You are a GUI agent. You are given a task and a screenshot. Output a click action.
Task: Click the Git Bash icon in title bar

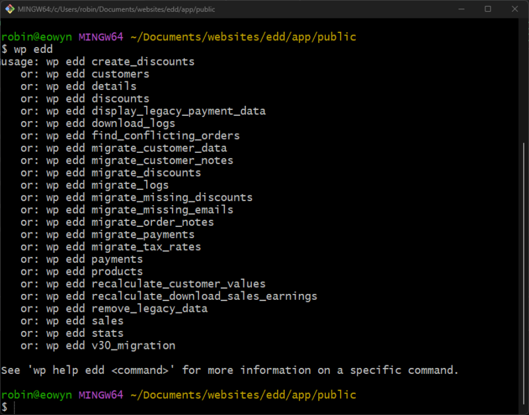tap(11, 9)
